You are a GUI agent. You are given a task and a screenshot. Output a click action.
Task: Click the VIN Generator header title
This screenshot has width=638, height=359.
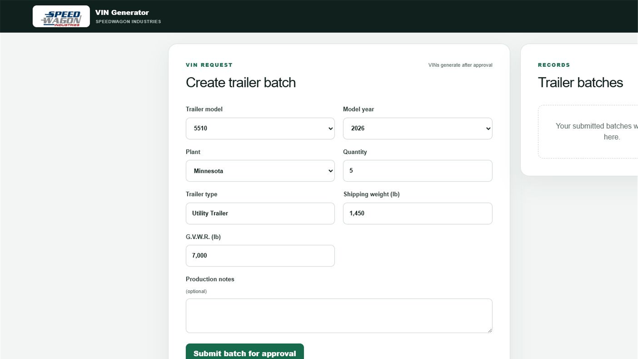pos(122,13)
